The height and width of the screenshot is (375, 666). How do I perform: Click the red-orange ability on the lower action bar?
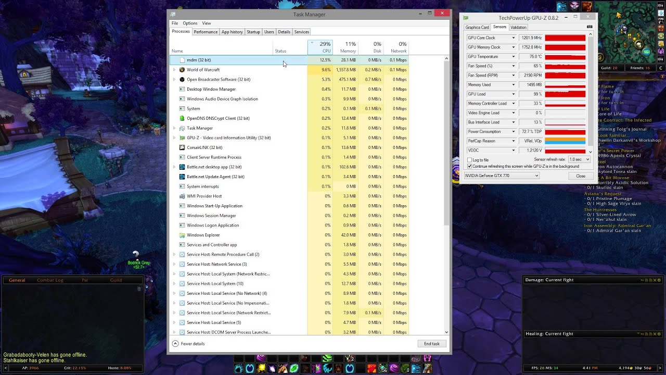372,369
